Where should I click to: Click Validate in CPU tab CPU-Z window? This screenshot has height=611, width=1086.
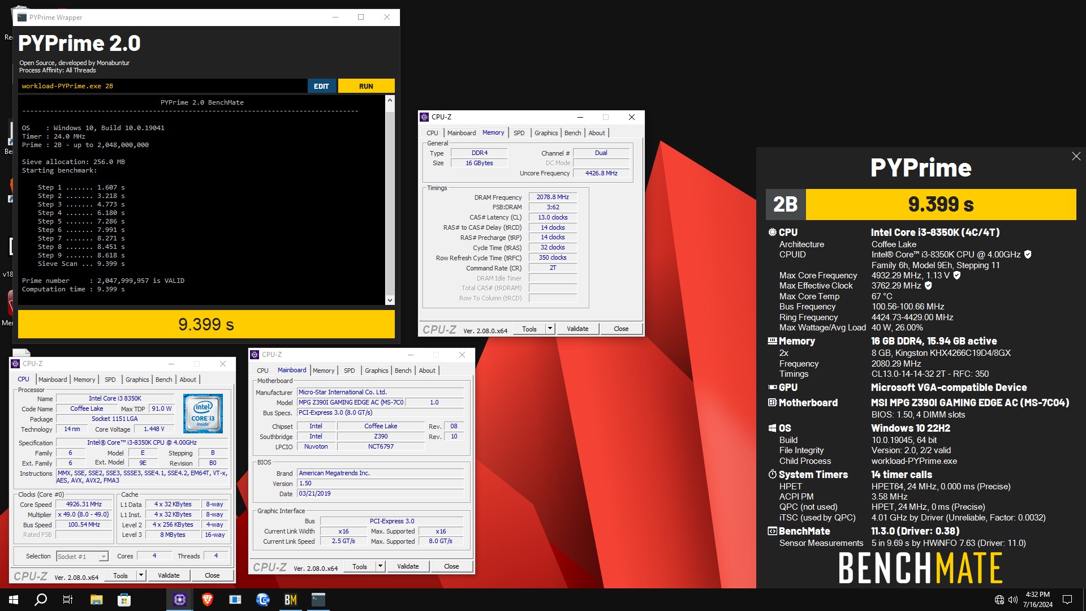169,575
